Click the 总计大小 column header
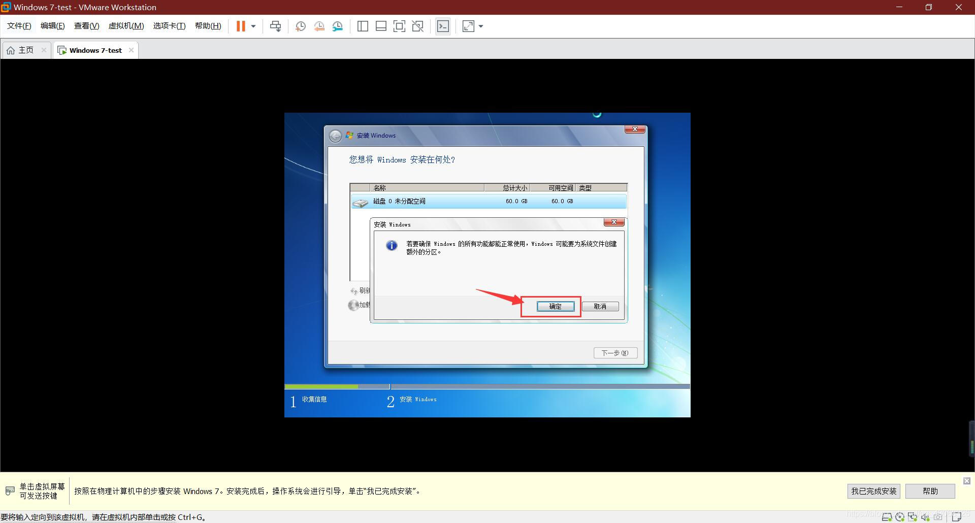Screen dimensions: 975x523 (x=507, y=188)
